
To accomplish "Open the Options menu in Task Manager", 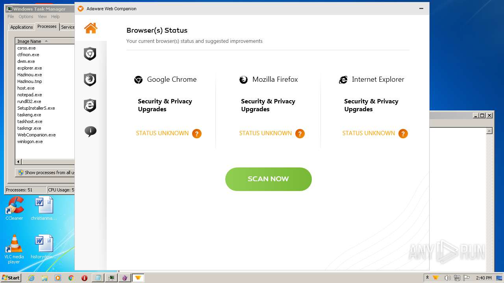I will pyautogui.click(x=26, y=17).
